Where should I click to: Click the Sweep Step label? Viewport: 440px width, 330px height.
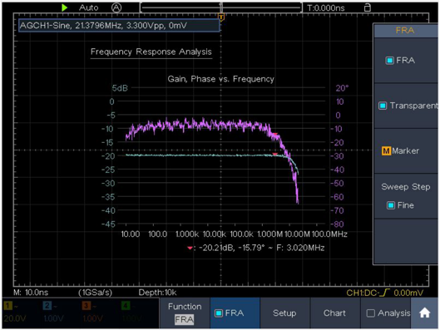click(406, 187)
